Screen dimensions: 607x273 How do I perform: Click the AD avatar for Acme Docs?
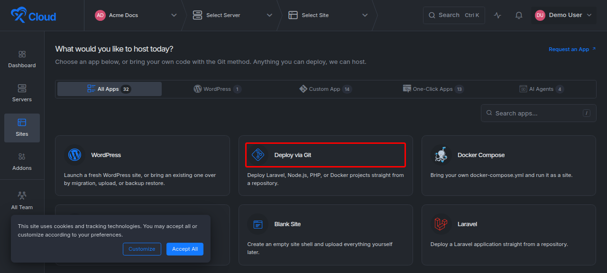tap(100, 15)
